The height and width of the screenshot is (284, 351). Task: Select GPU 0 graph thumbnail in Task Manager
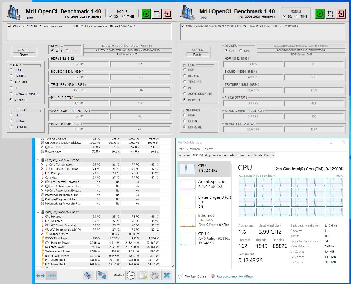188,238
